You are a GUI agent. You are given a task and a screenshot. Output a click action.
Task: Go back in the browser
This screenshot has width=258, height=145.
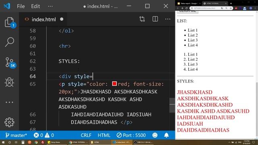(x=178, y=8)
